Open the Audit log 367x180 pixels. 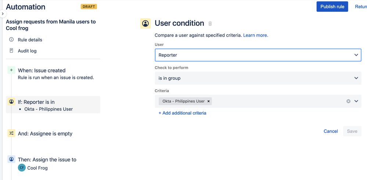(27, 51)
